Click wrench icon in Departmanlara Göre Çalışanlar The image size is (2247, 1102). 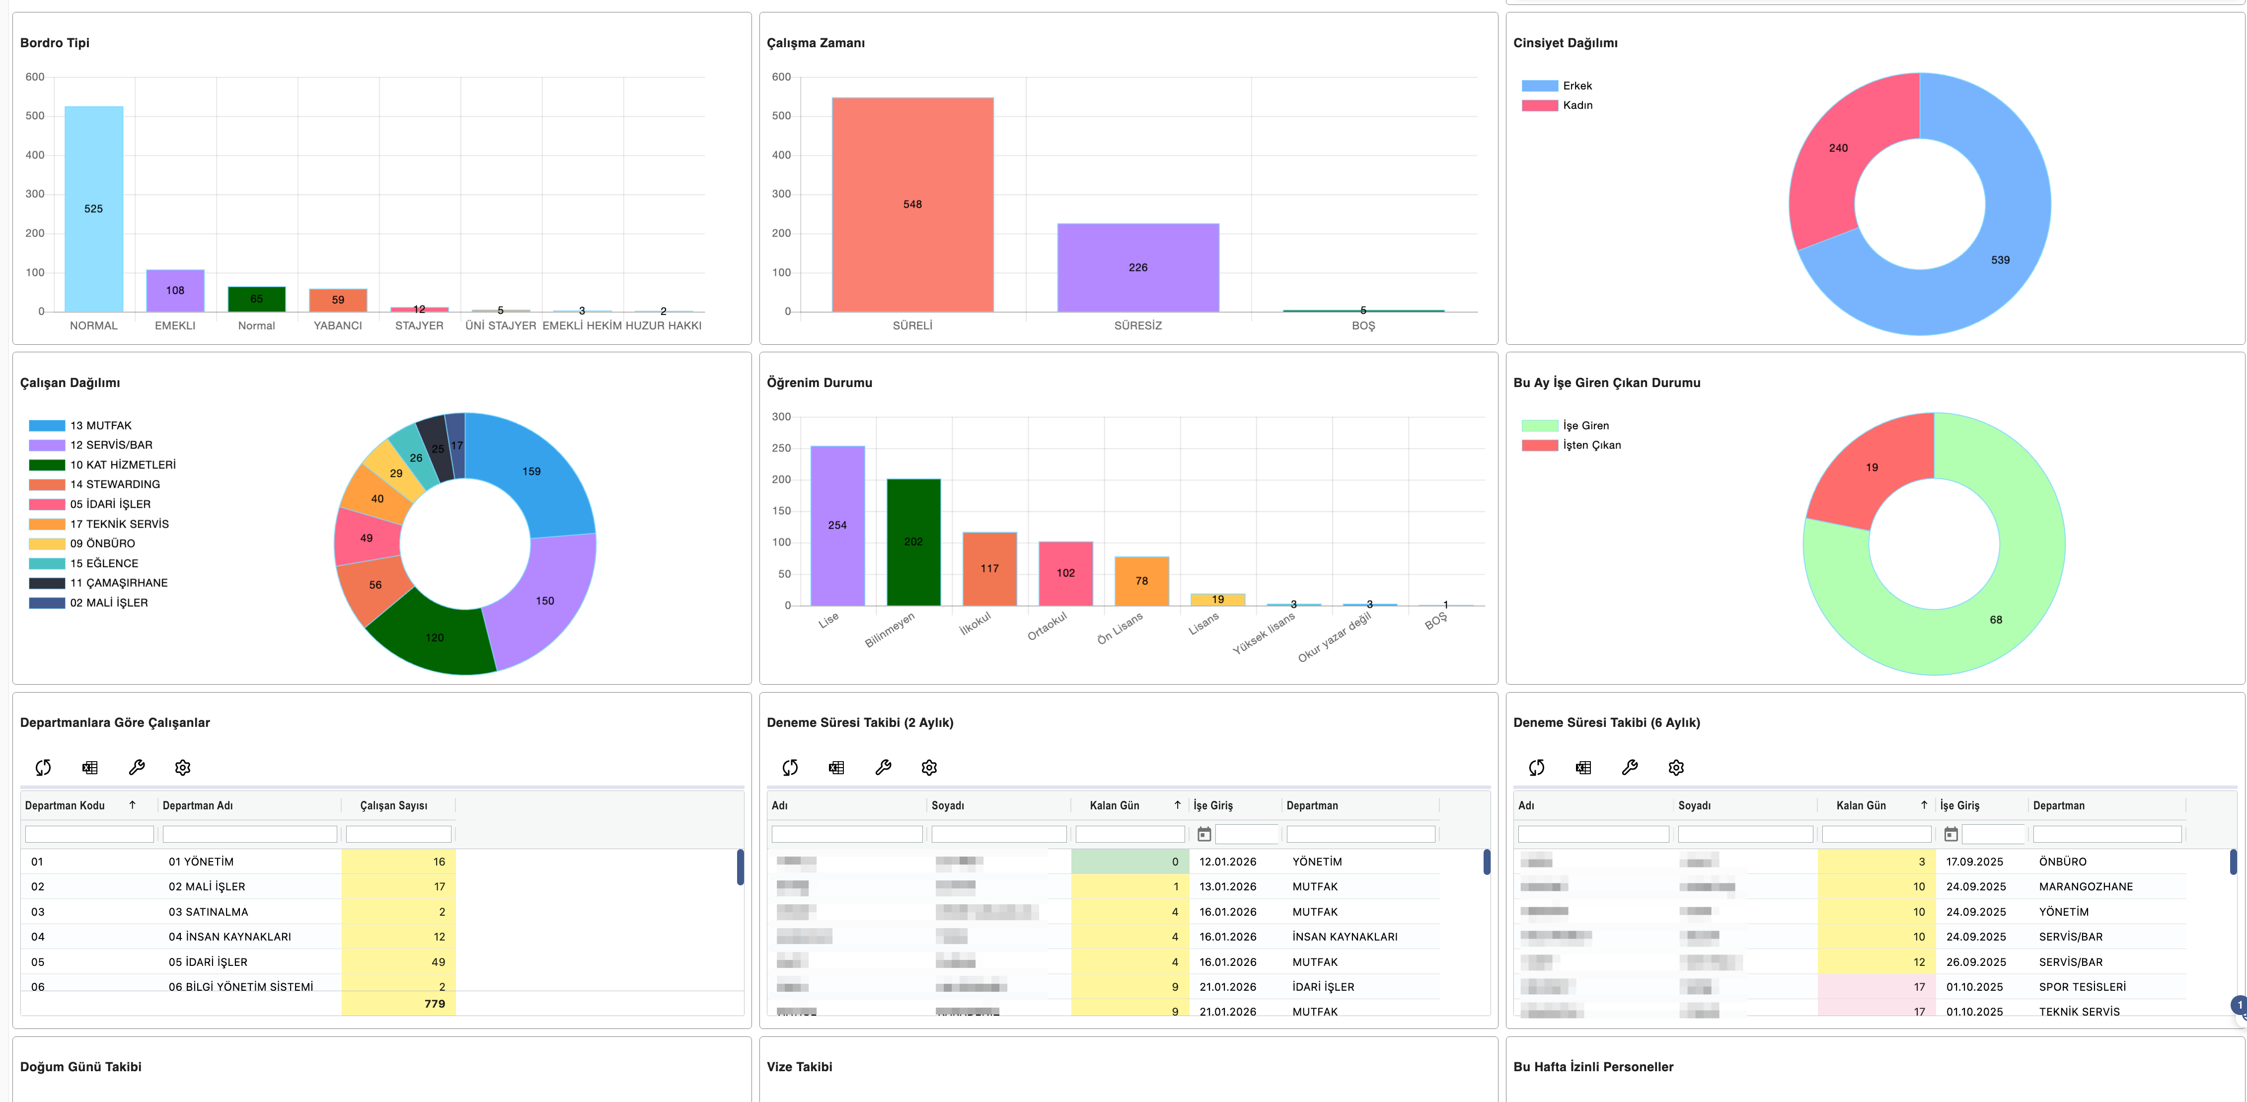click(x=136, y=768)
